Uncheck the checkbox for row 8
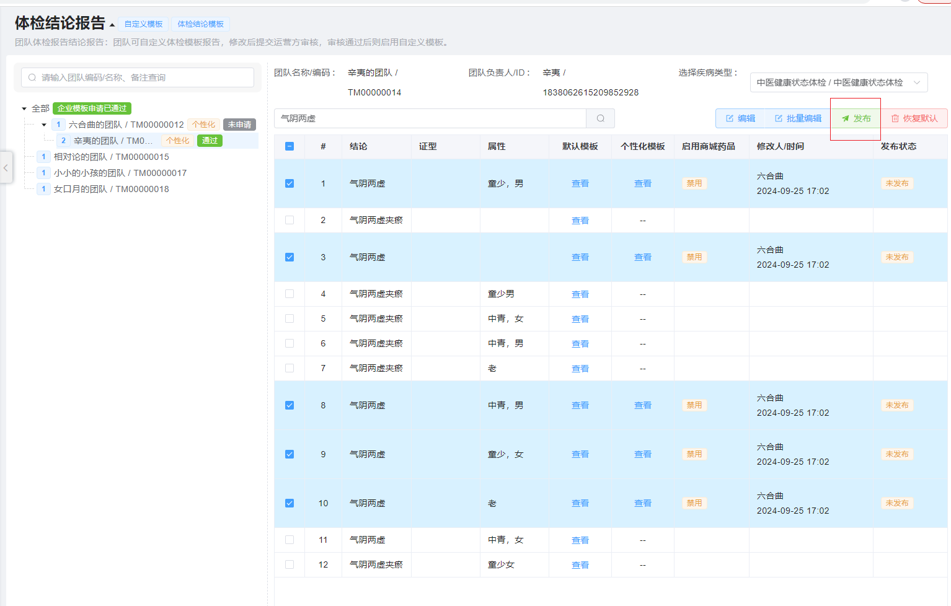 (290, 405)
